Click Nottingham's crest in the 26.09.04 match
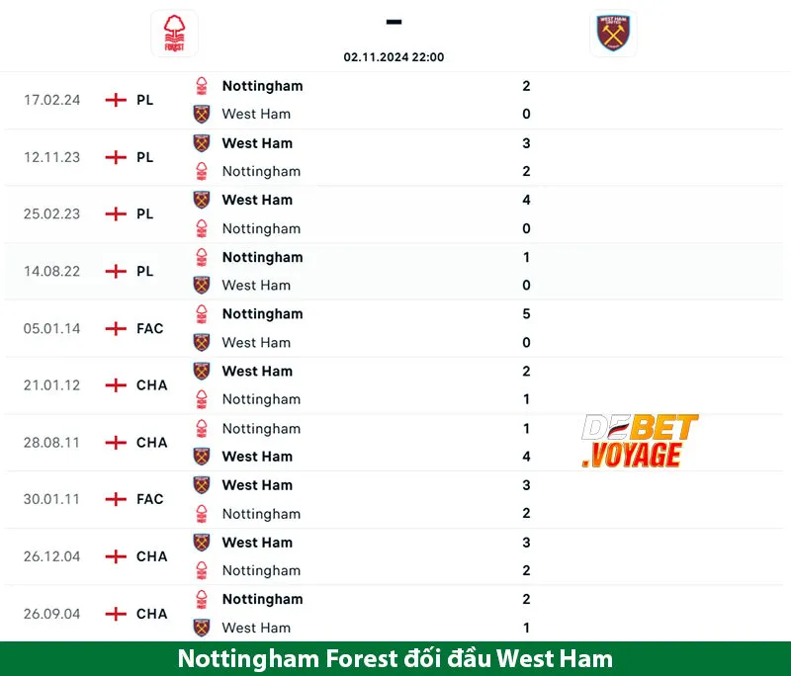Screen dimensions: 791x676 tap(202, 599)
